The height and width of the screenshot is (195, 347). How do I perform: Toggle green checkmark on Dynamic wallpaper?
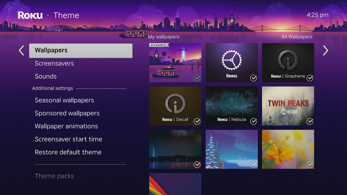197,78
